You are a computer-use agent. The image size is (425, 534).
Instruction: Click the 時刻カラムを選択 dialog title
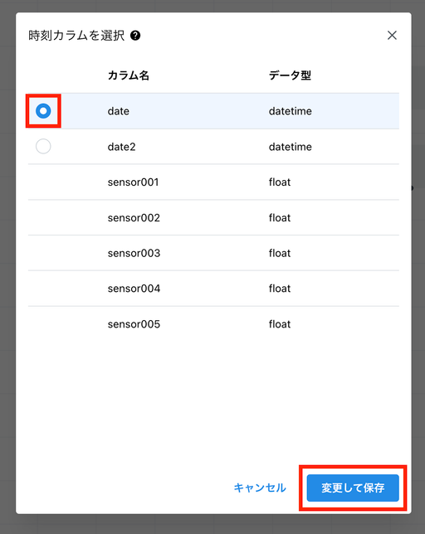click(x=76, y=36)
